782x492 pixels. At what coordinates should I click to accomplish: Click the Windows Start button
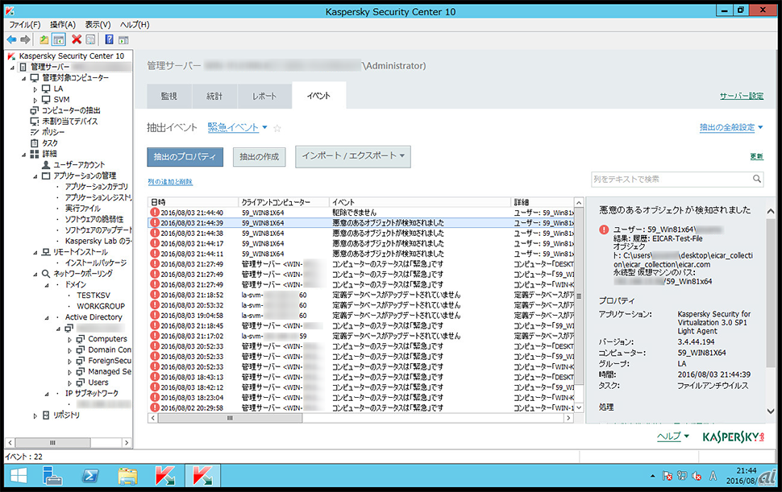pos(18,475)
